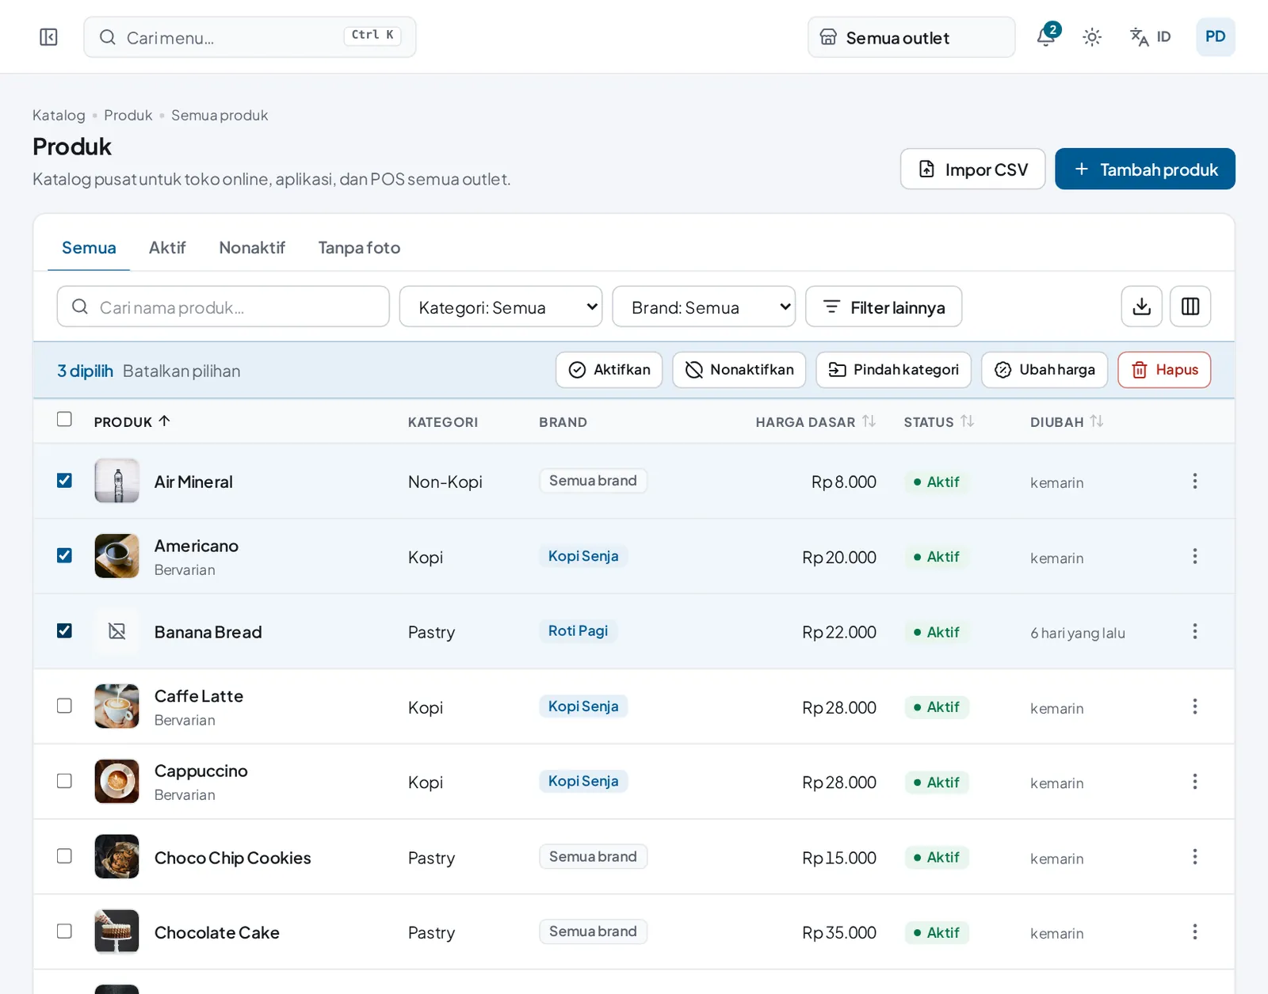Select the Semua tab
This screenshot has height=994, width=1268.
[x=89, y=248]
